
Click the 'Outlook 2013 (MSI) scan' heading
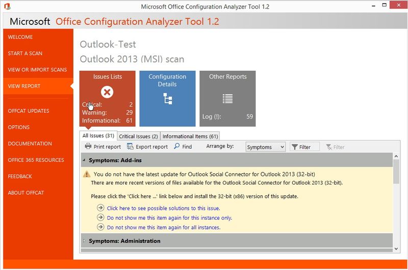(132, 59)
